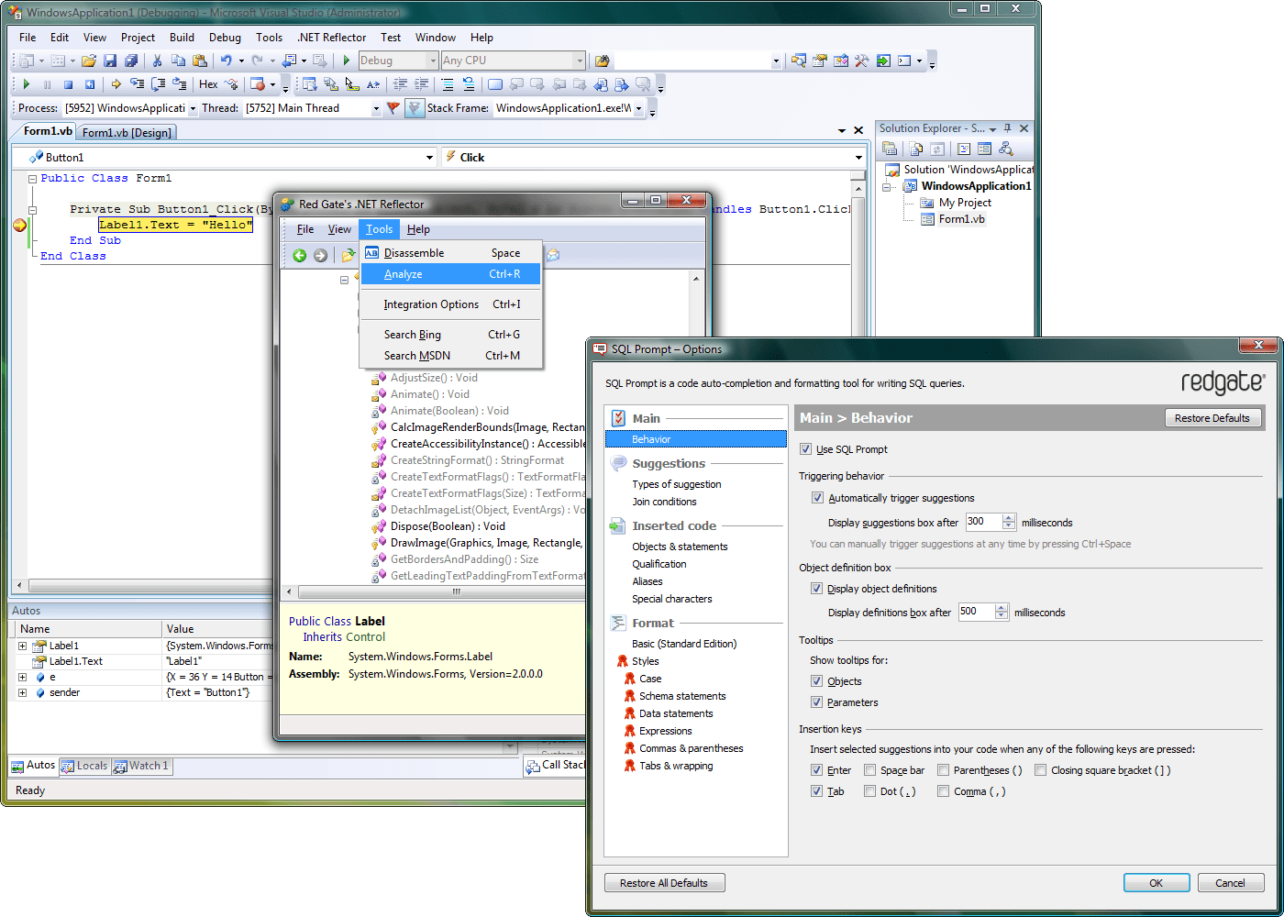Click the grey Forward arrow in Reflector
This screenshot has height=917, width=1284.
320,255
